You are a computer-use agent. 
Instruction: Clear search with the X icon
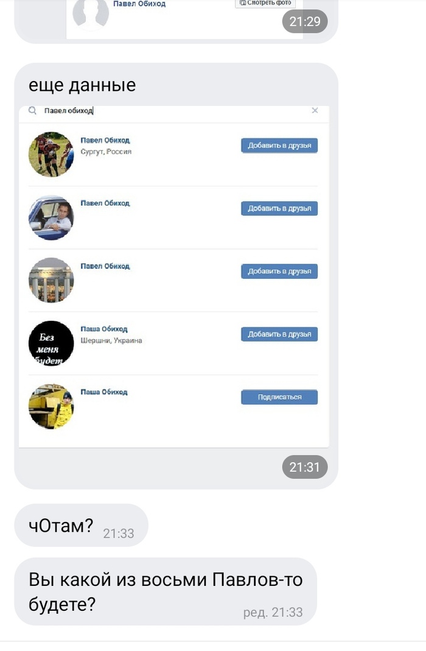(x=315, y=110)
